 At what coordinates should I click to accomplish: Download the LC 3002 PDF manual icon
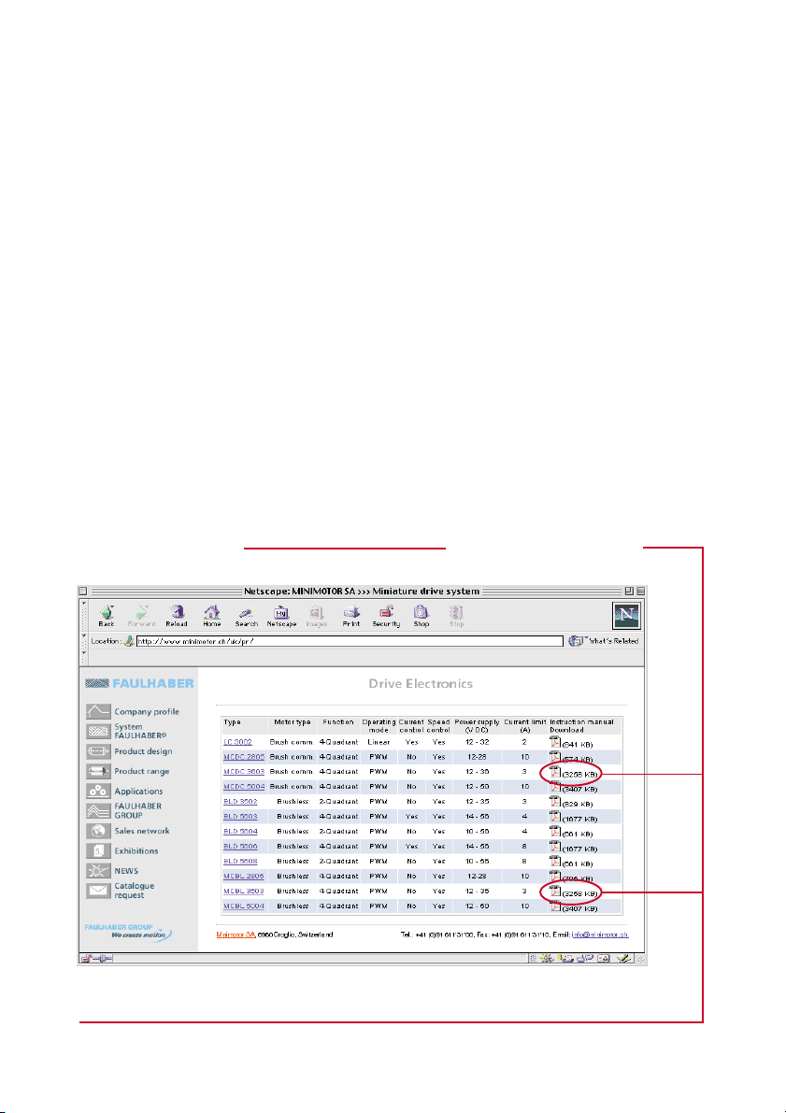tap(554, 741)
